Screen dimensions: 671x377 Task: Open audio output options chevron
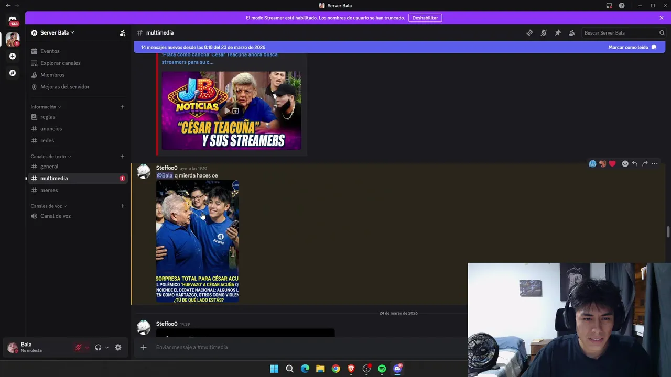107,347
